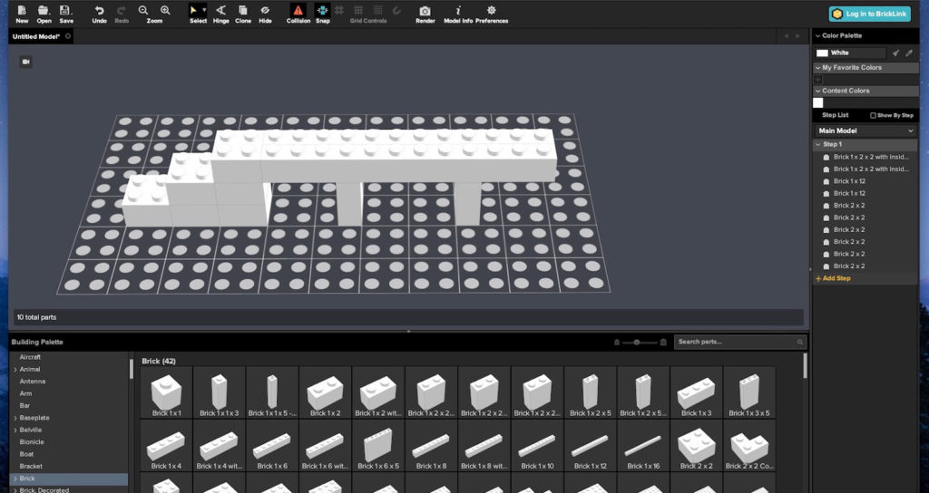929x493 pixels.
Task: Activate the Select arrow tool
Action: pos(194,10)
